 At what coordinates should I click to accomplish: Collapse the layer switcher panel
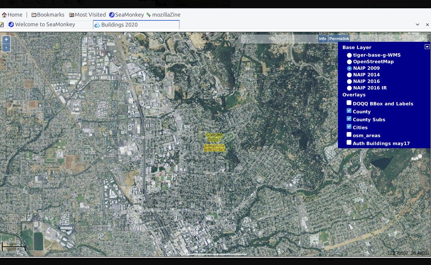pyautogui.click(x=427, y=47)
